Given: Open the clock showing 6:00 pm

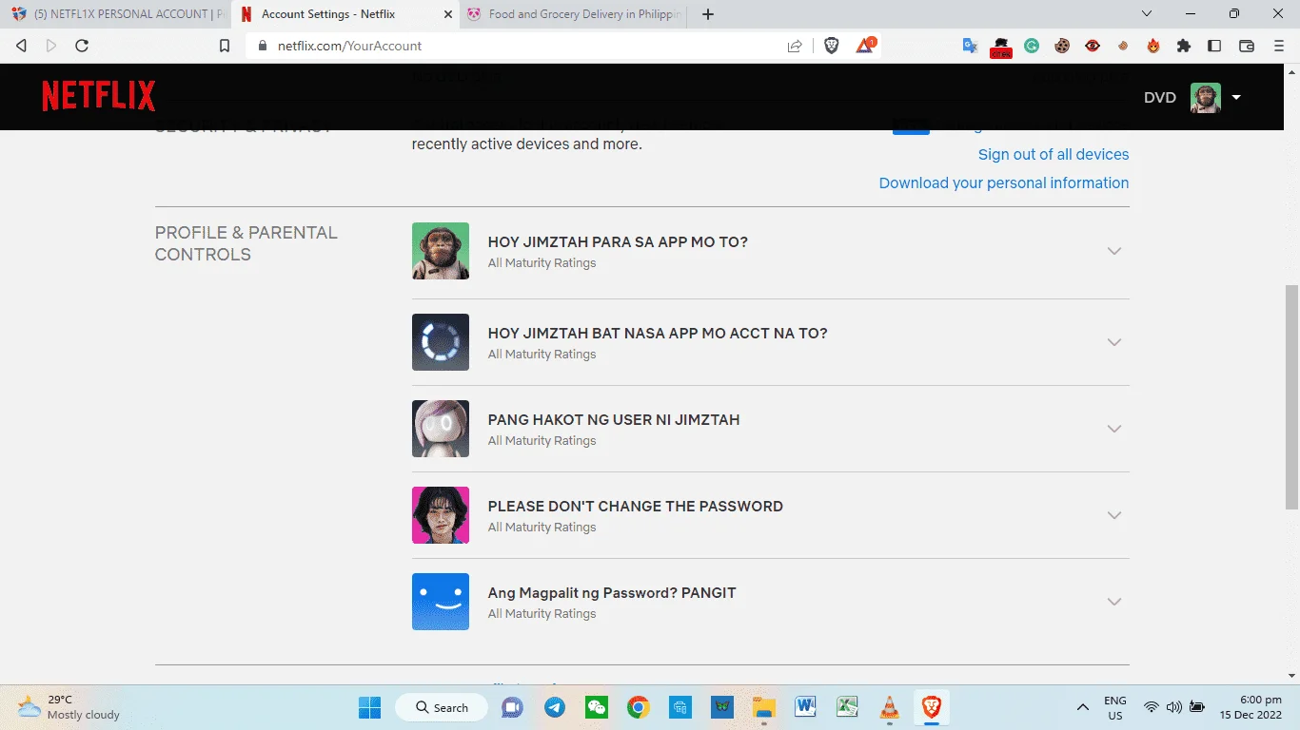Looking at the screenshot, I should (x=1251, y=707).
